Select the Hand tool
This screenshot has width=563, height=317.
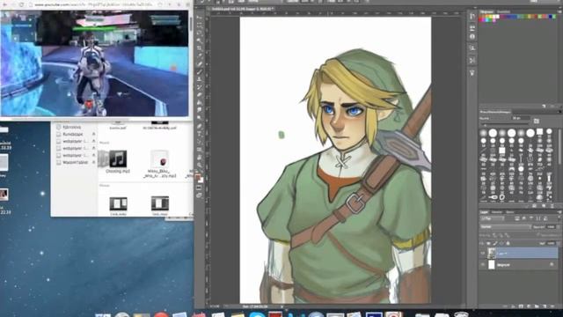[x=200, y=157]
